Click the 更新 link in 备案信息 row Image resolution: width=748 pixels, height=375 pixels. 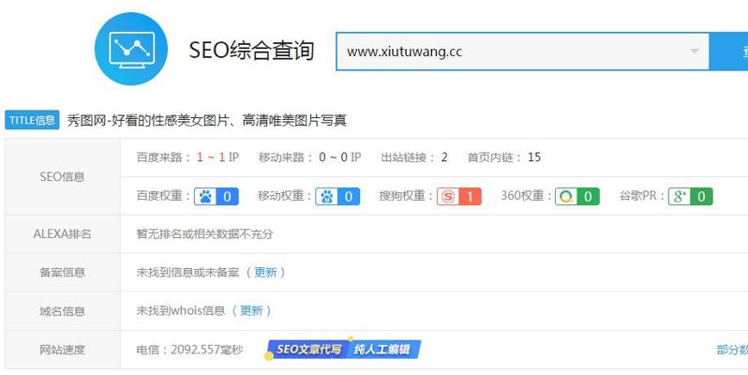click(x=265, y=273)
